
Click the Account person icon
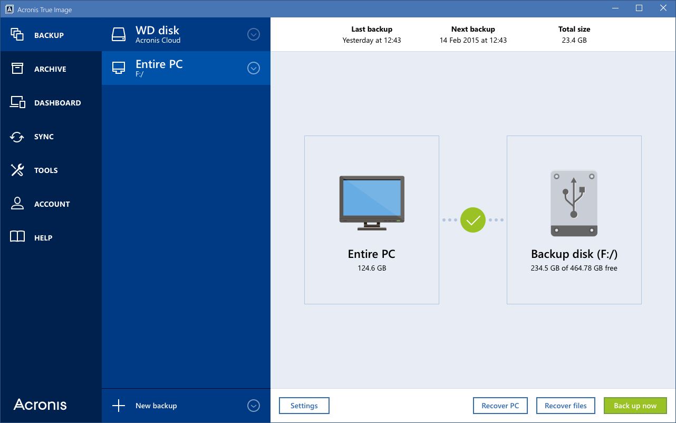pos(17,204)
